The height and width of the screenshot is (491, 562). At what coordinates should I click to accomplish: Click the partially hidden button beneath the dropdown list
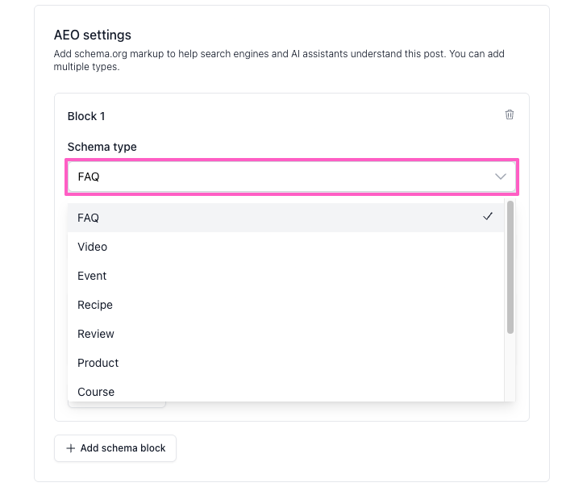pyautogui.click(x=117, y=405)
